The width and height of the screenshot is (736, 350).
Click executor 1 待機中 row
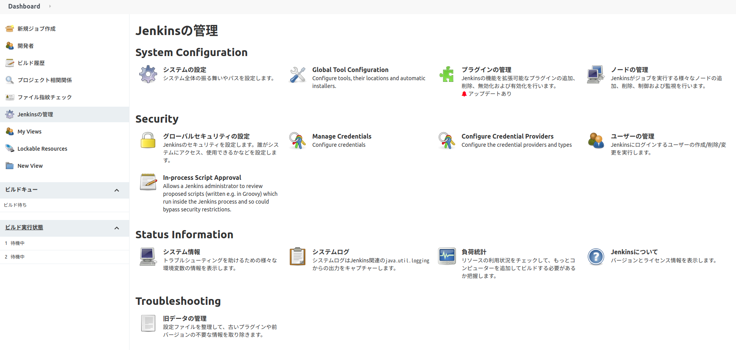point(65,243)
